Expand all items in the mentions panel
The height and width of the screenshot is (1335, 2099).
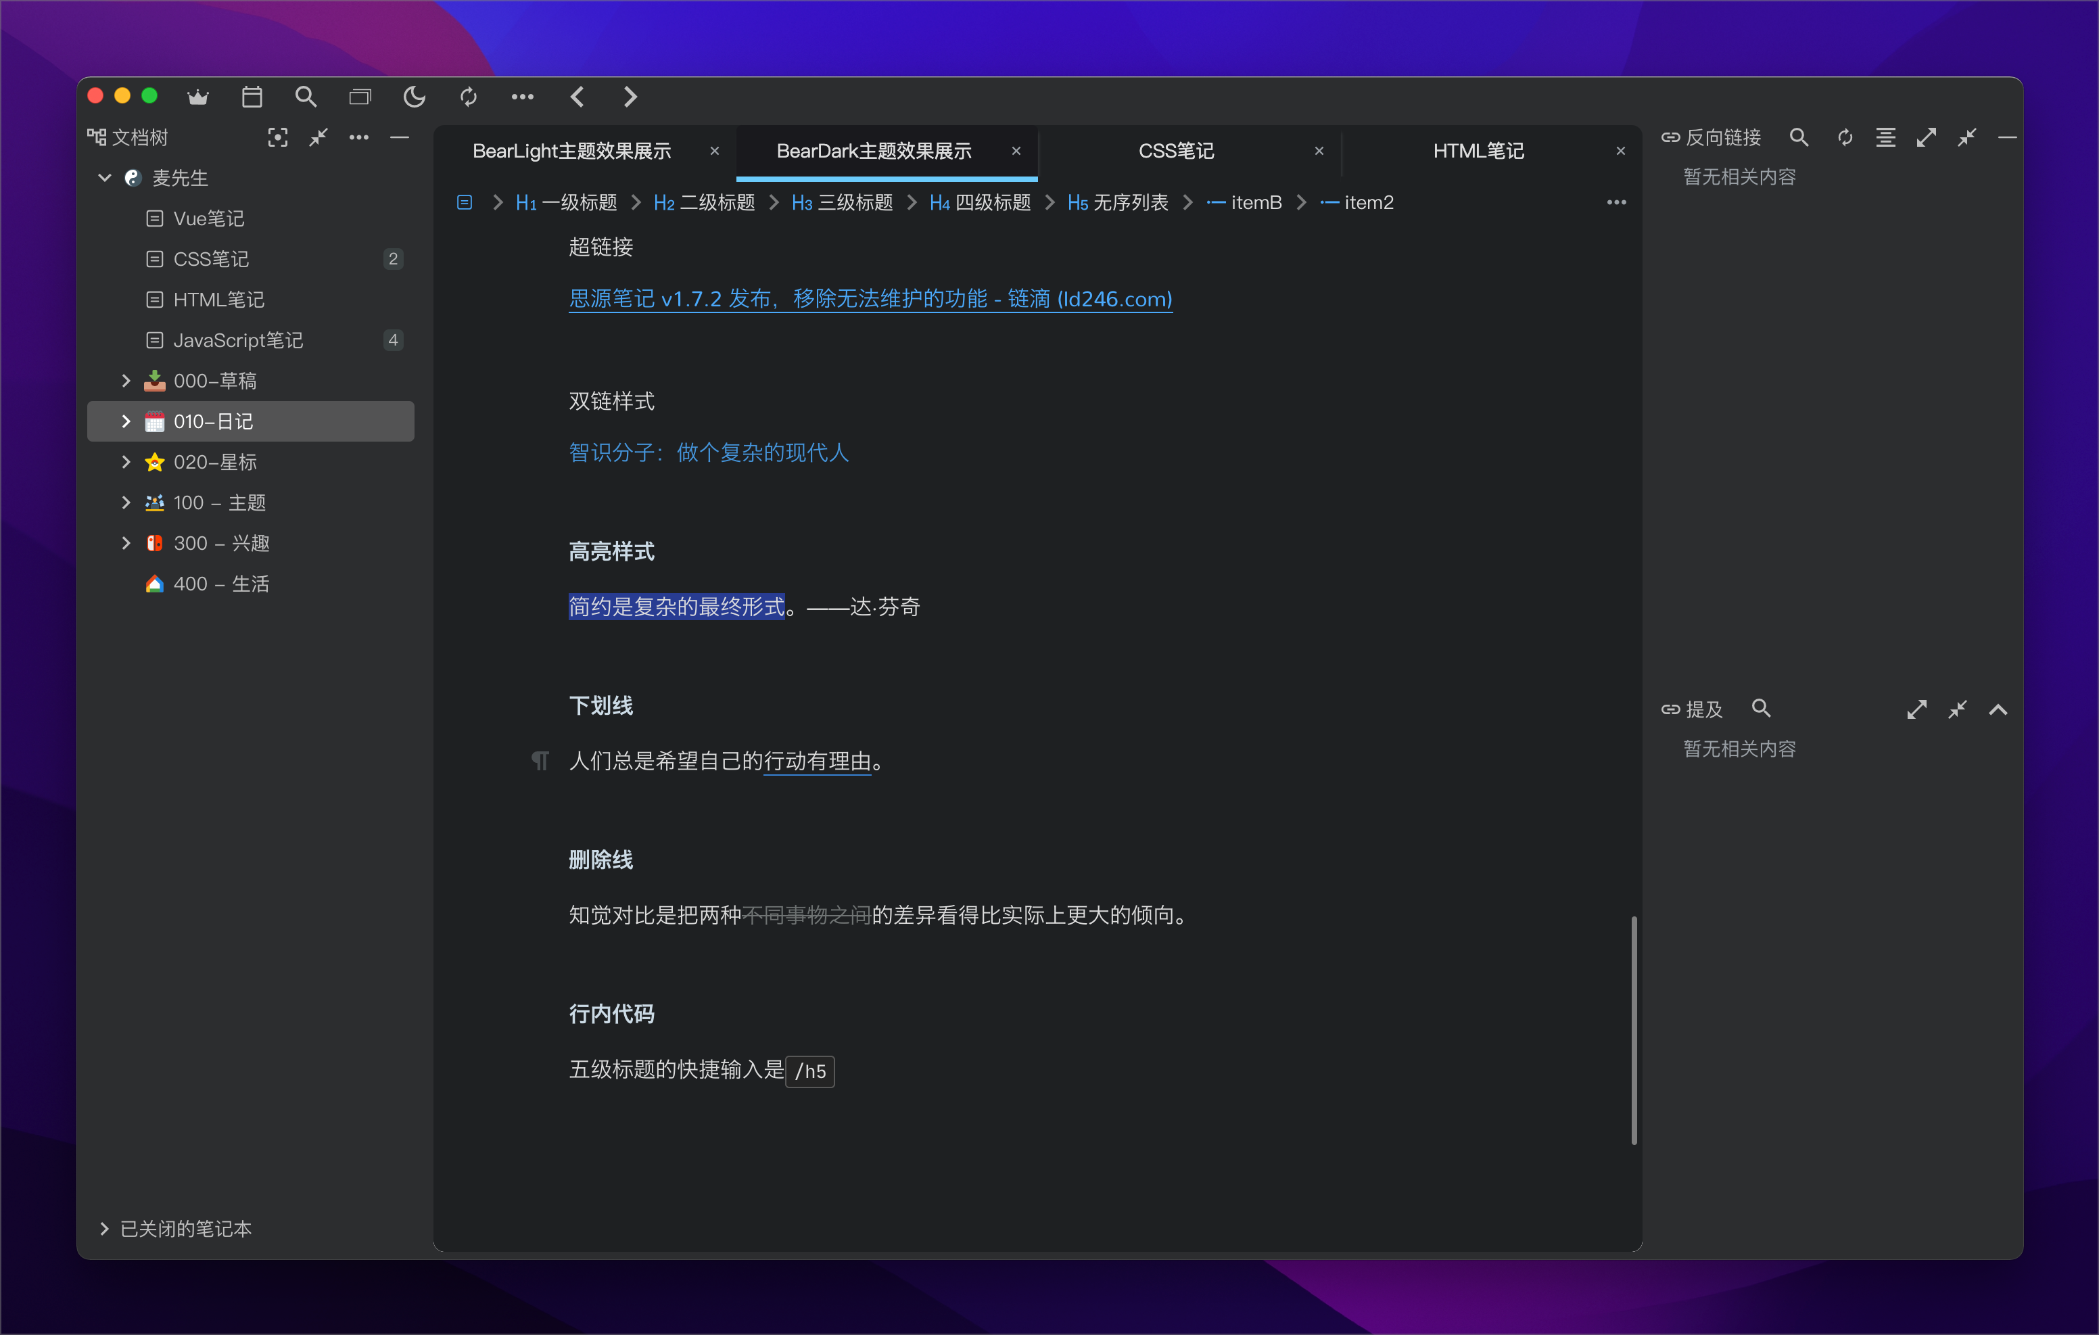[1916, 709]
